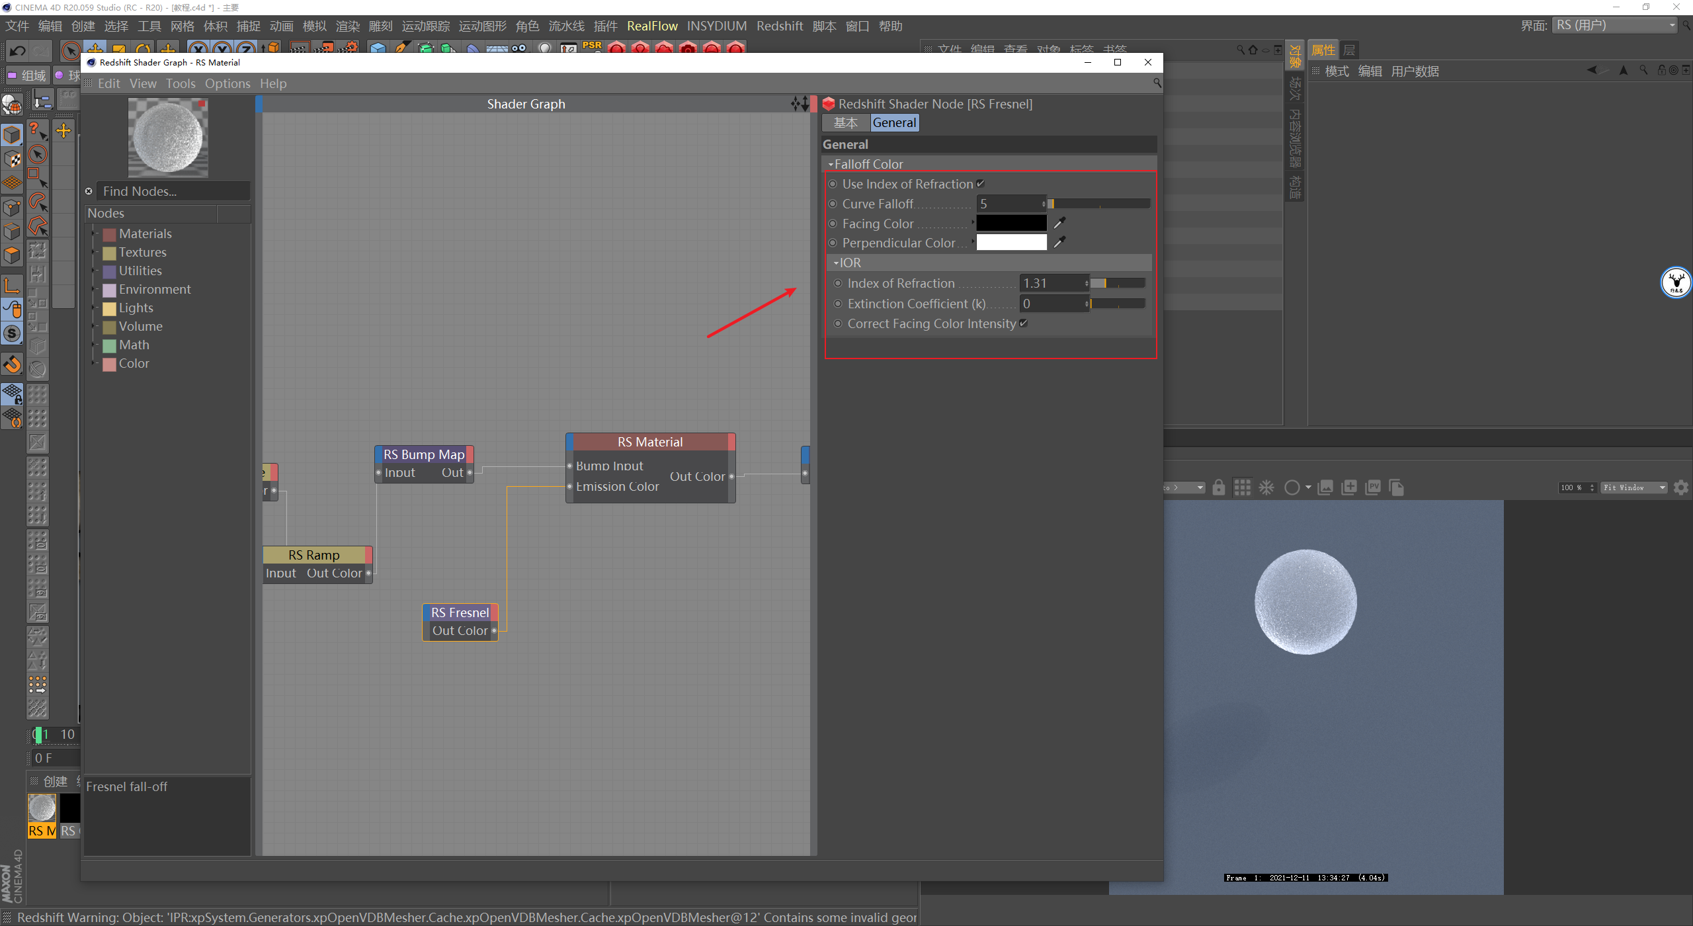Clear the Find Nodes search field
This screenshot has height=926, width=1693.
pos(89,191)
